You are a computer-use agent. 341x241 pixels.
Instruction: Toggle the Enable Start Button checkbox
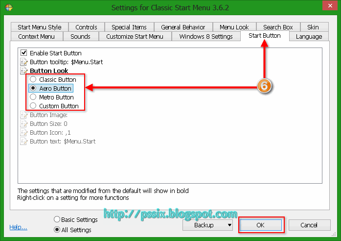(x=23, y=53)
